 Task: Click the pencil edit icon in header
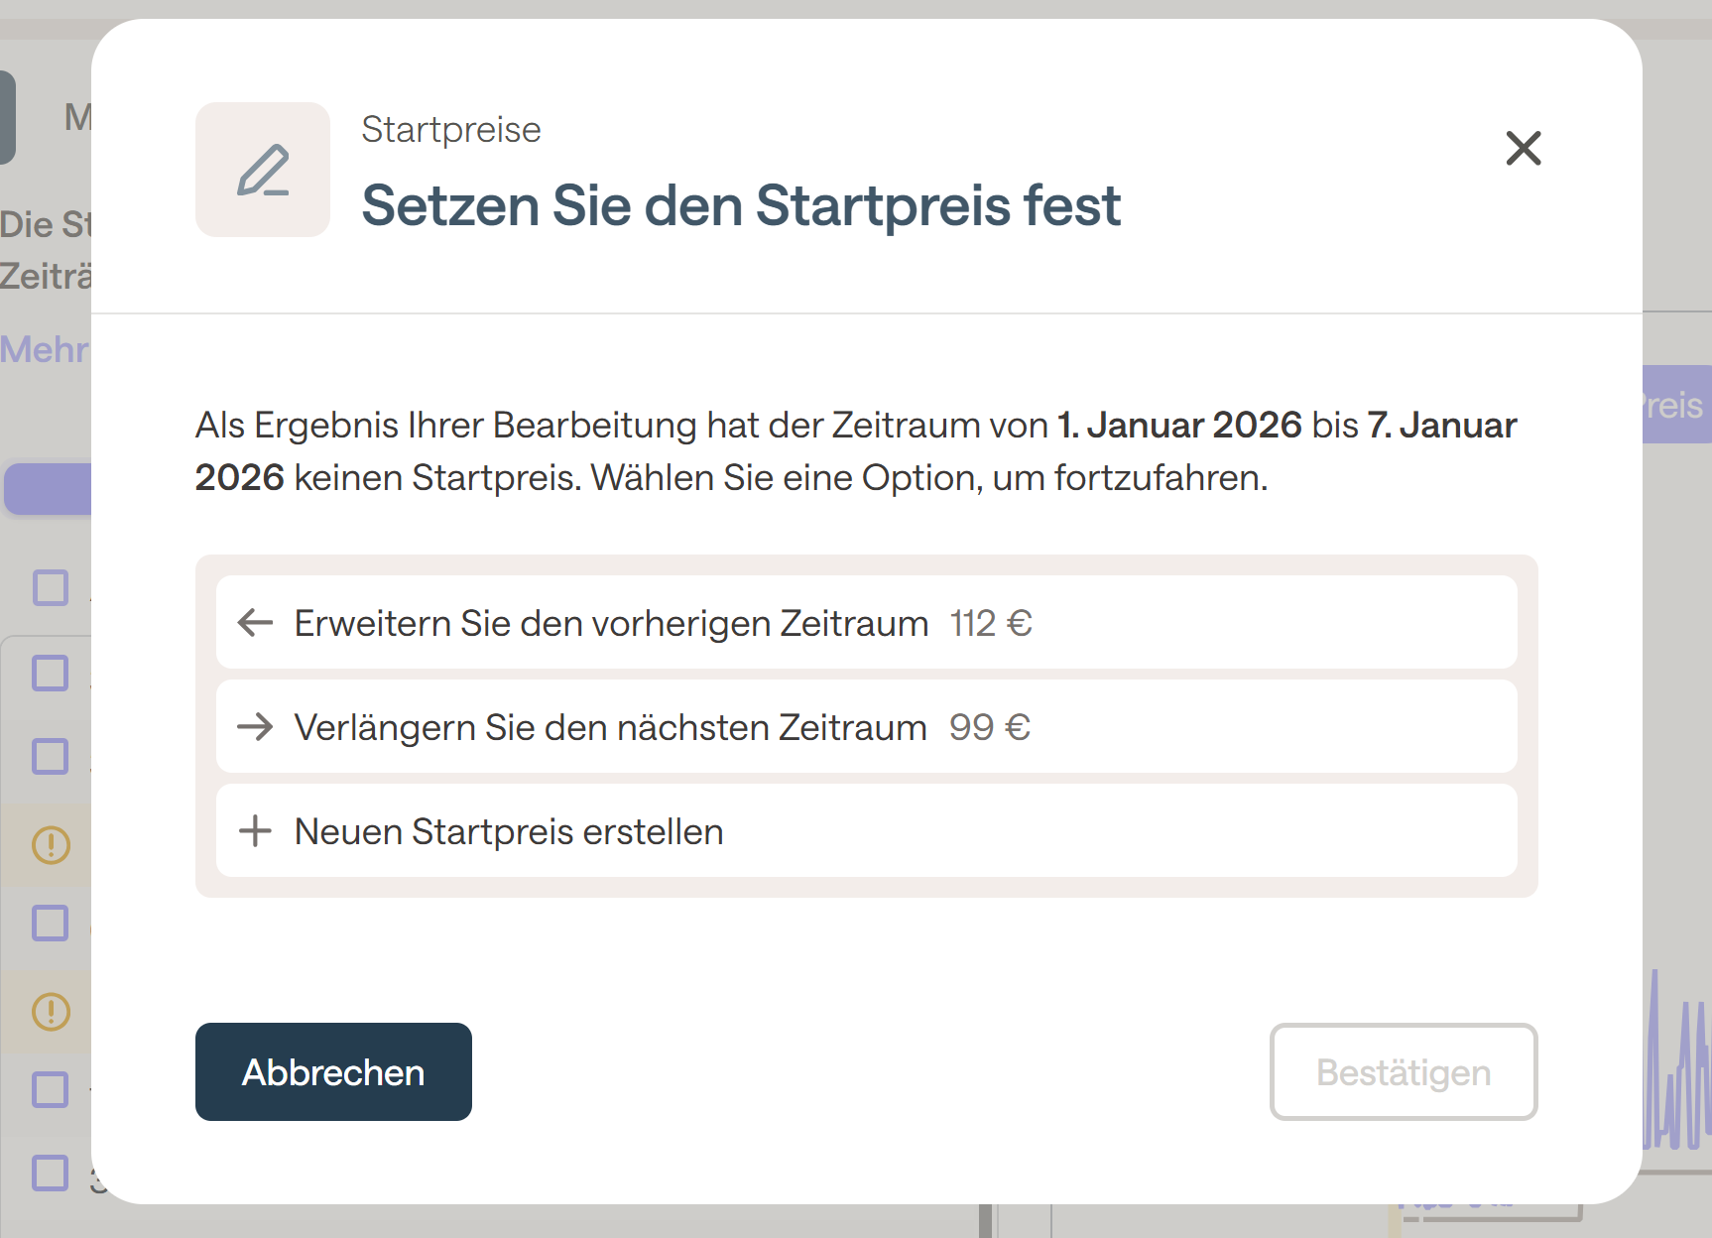click(x=263, y=170)
